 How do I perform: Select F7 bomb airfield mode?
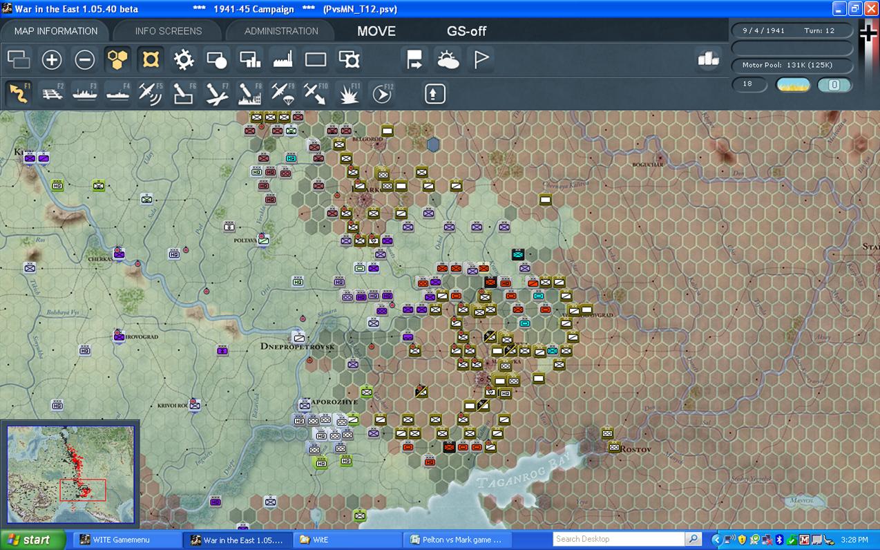point(217,93)
